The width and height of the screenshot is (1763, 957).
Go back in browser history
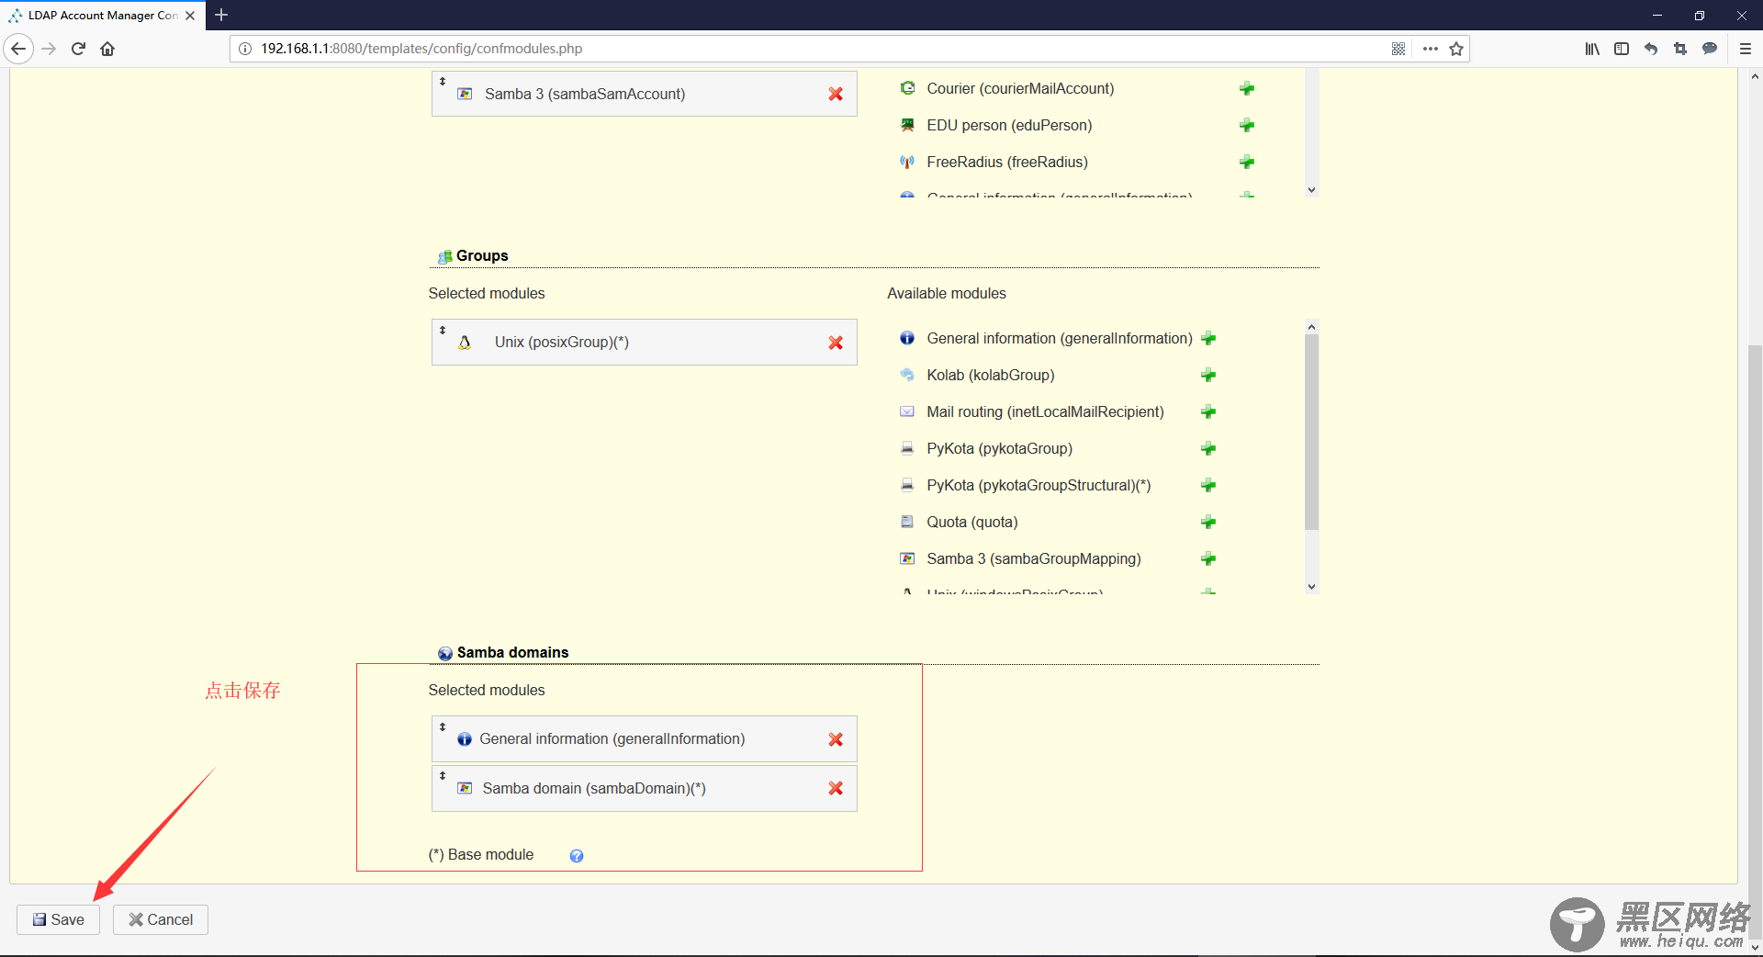(18, 49)
